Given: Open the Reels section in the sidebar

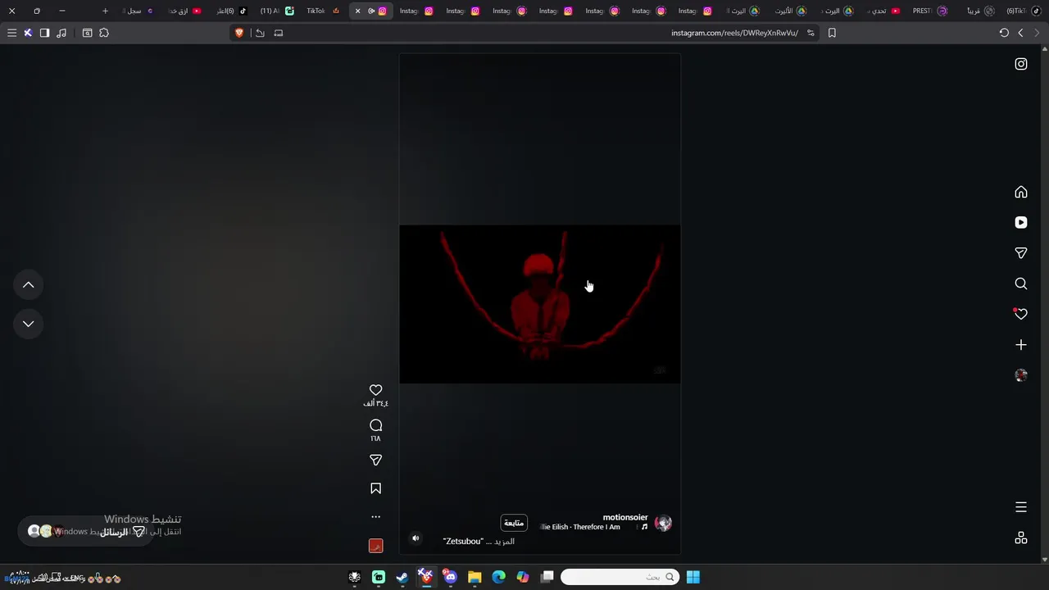Looking at the screenshot, I should [x=1021, y=222].
